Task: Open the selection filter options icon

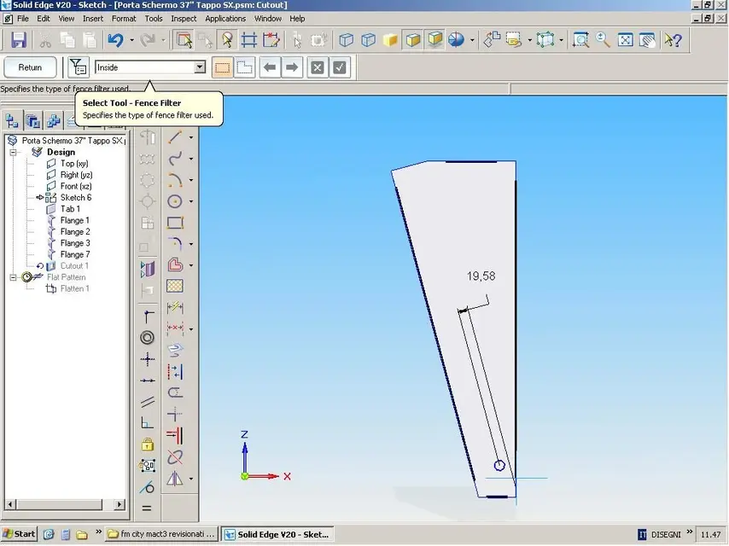Action: point(79,68)
